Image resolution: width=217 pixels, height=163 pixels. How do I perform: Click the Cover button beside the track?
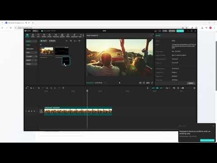click(x=41, y=111)
